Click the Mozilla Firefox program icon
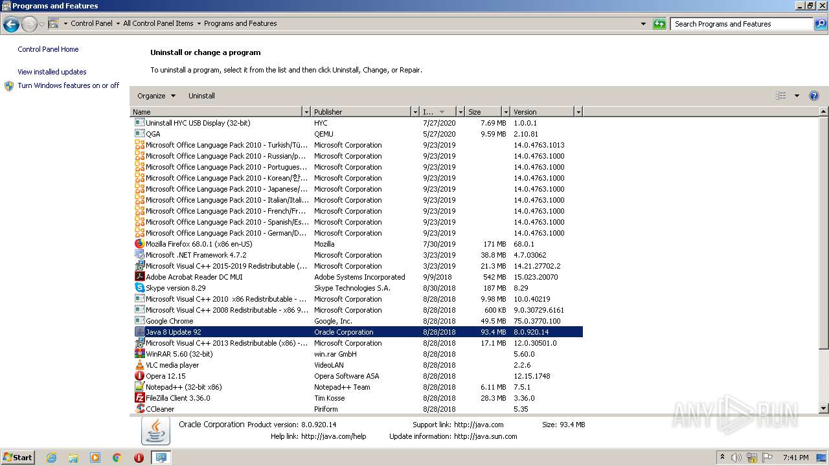Screen dimensions: 829x466 click(x=139, y=244)
